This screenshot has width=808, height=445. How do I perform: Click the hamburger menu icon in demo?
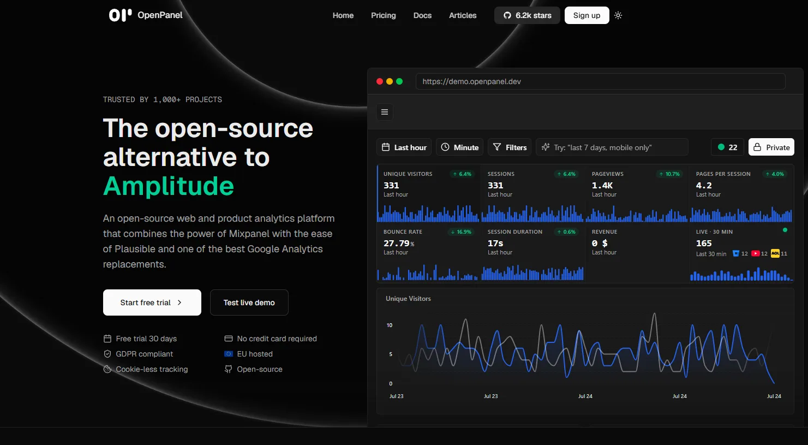click(x=385, y=112)
